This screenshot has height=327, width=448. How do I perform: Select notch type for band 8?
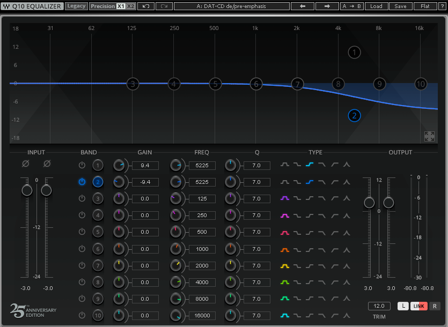(347, 283)
